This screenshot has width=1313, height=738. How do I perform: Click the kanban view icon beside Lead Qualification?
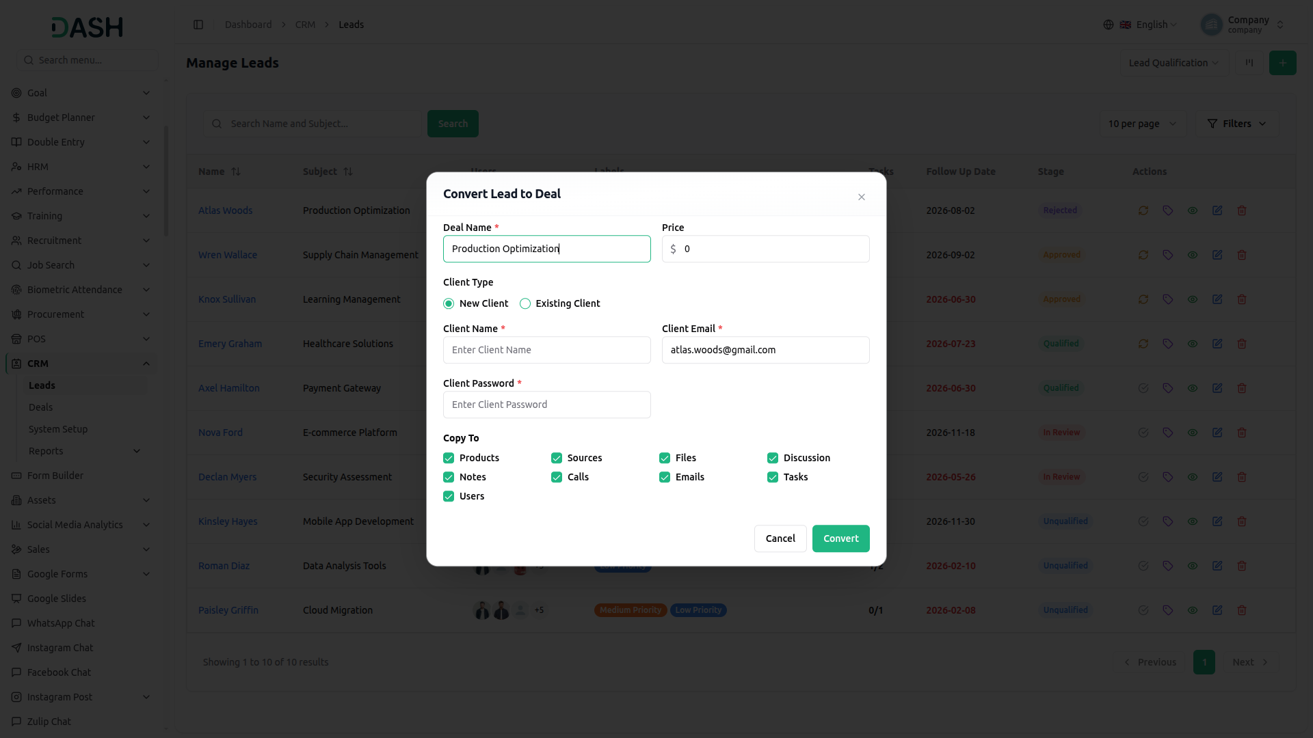coord(1249,63)
